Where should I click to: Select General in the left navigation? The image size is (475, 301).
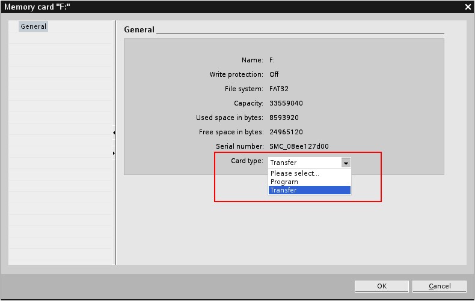tap(33, 26)
